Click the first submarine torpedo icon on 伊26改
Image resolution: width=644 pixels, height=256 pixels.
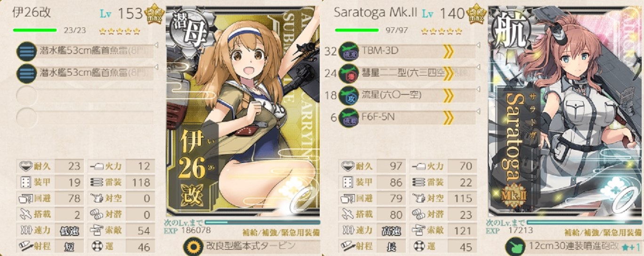pos(26,51)
